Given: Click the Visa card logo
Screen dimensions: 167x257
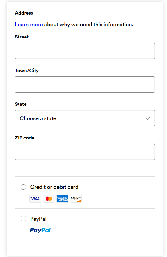Looking at the screenshot, I should [x=35, y=199].
